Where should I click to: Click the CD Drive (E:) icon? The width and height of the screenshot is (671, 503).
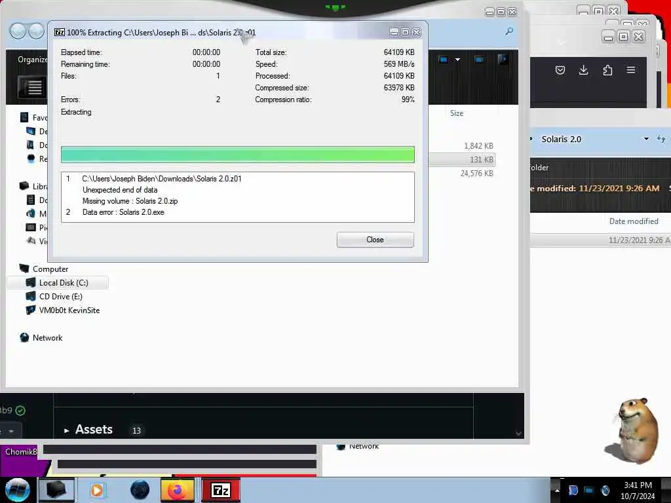click(x=30, y=296)
